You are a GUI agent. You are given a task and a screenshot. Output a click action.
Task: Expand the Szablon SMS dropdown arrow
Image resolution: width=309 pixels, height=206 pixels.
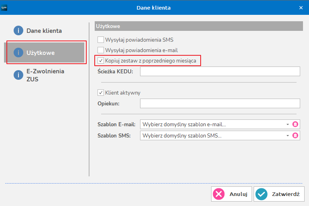coord(287,135)
